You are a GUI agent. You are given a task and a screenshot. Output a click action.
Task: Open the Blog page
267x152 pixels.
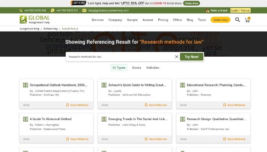pyautogui.click(x=190, y=20)
